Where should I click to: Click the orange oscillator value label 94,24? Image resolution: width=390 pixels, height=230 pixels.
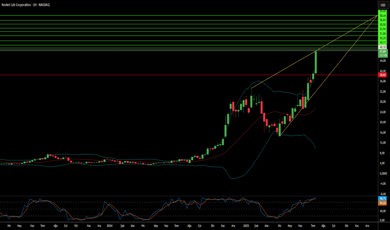coord(382,203)
